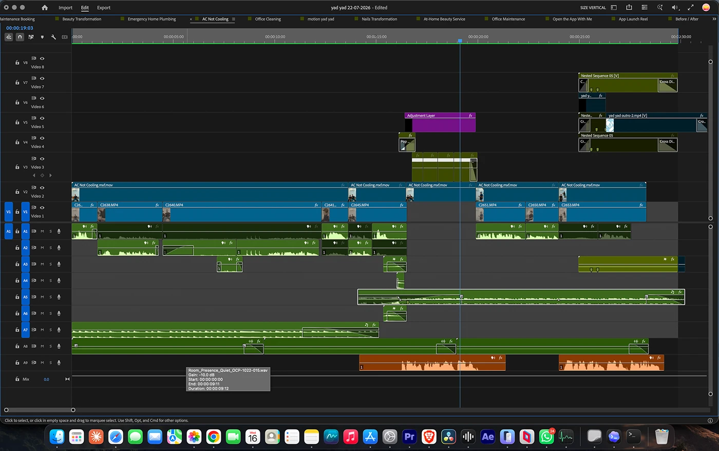719x451 pixels.
Task: Toggle Video 6 track visibility eye
Action: click(42, 99)
